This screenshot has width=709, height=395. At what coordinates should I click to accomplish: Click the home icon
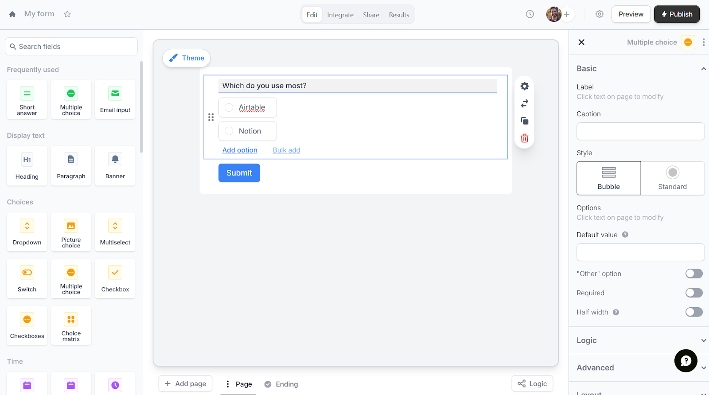pos(12,14)
